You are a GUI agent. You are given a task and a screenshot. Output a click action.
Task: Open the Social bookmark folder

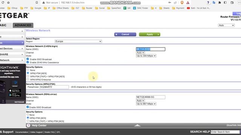[100, 8]
